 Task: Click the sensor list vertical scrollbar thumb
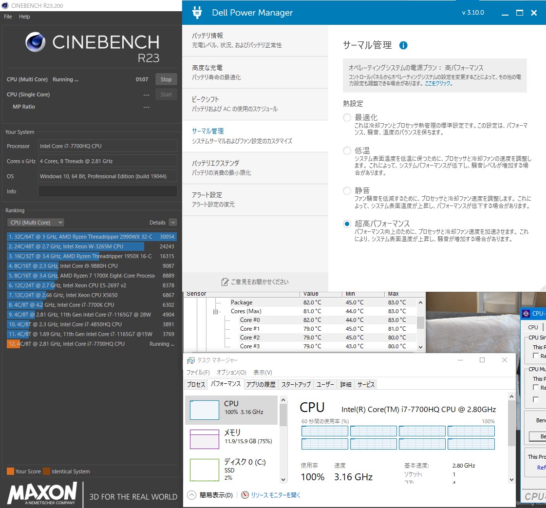[x=420, y=322]
